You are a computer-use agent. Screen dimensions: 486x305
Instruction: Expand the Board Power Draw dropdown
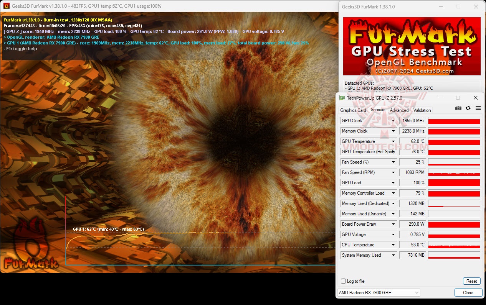[393, 224]
